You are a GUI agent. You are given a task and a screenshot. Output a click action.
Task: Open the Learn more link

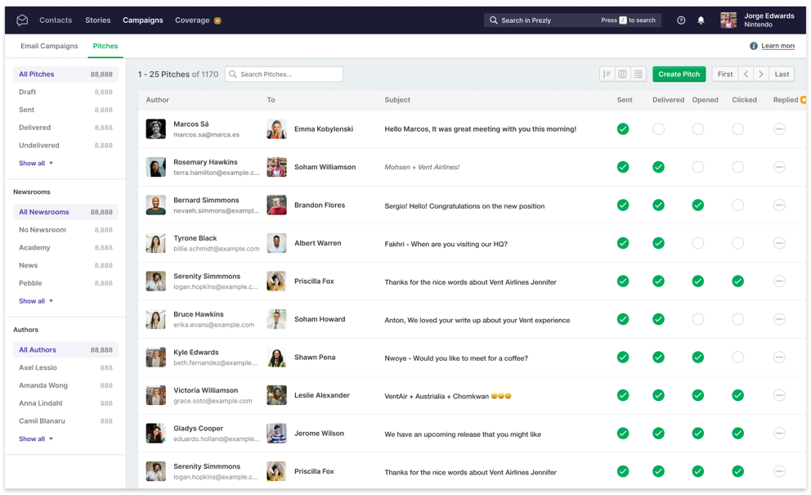(777, 47)
